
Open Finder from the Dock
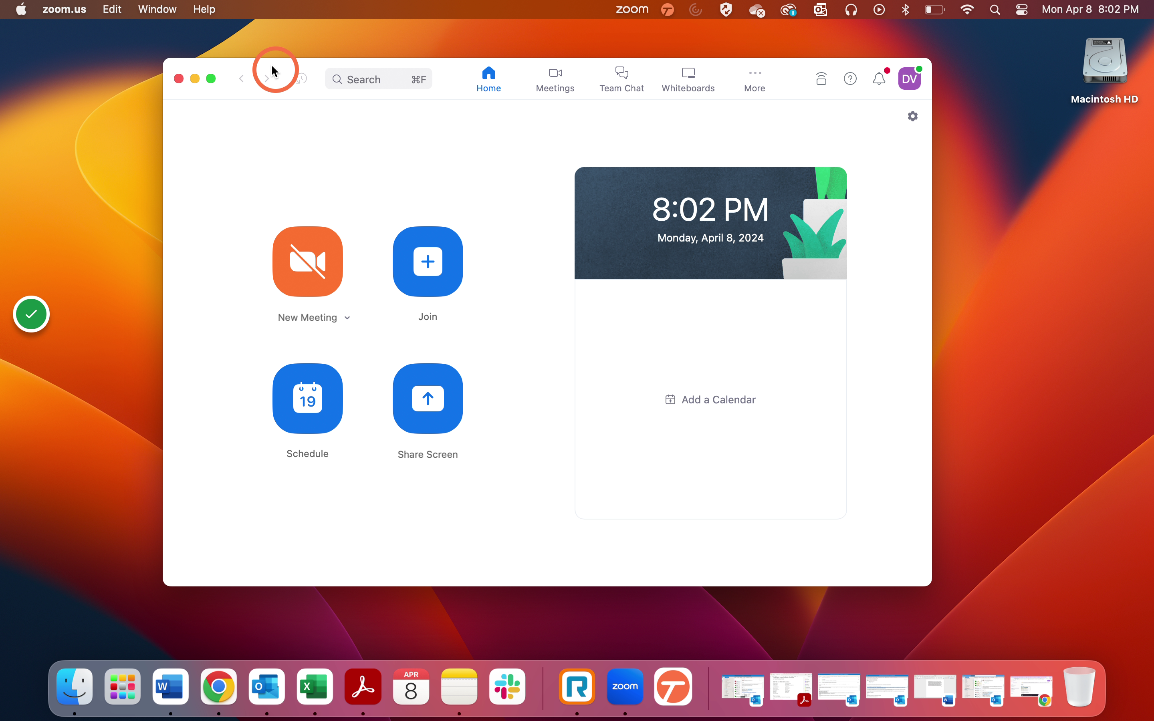[x=75, y=686]
